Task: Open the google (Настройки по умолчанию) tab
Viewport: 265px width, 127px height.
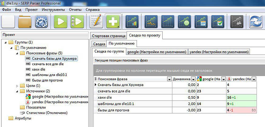Action: click(157, 52)
